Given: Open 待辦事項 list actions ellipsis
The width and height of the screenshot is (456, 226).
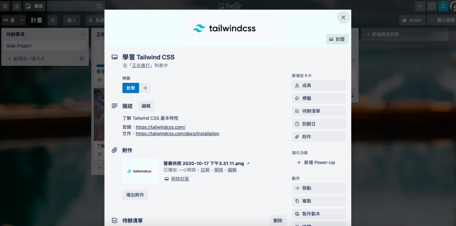Looking at the screenshot, I should coord(82,34).
